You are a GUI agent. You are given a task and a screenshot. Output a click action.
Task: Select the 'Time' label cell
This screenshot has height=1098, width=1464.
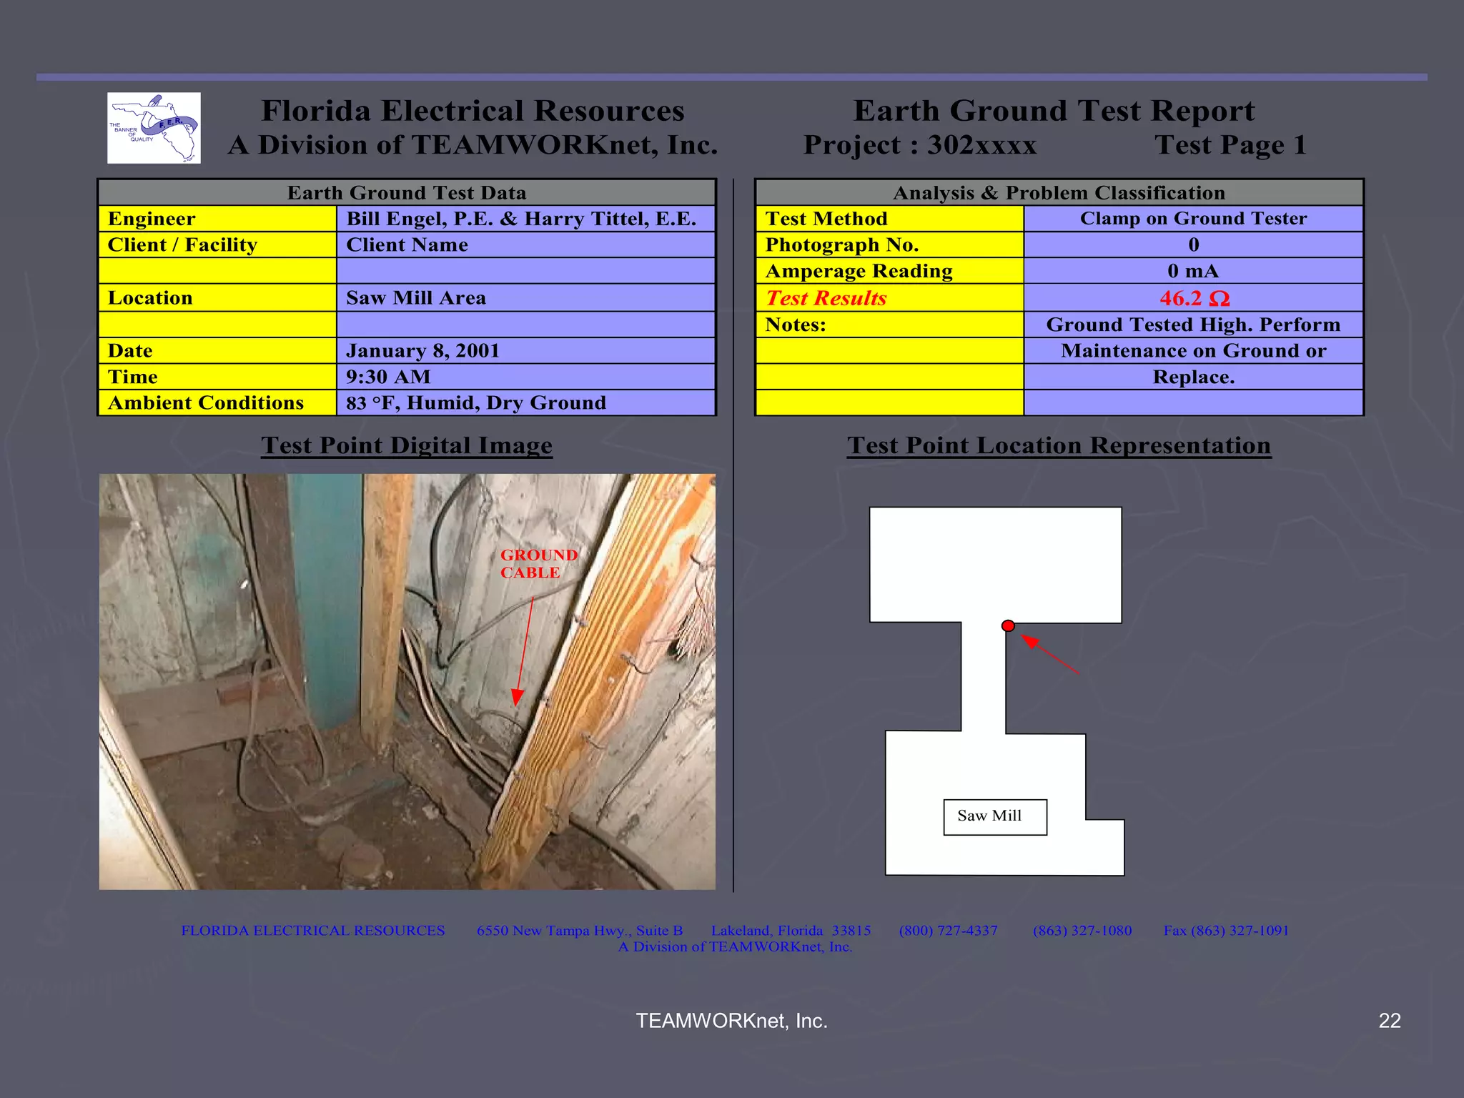tap(217, 377)
